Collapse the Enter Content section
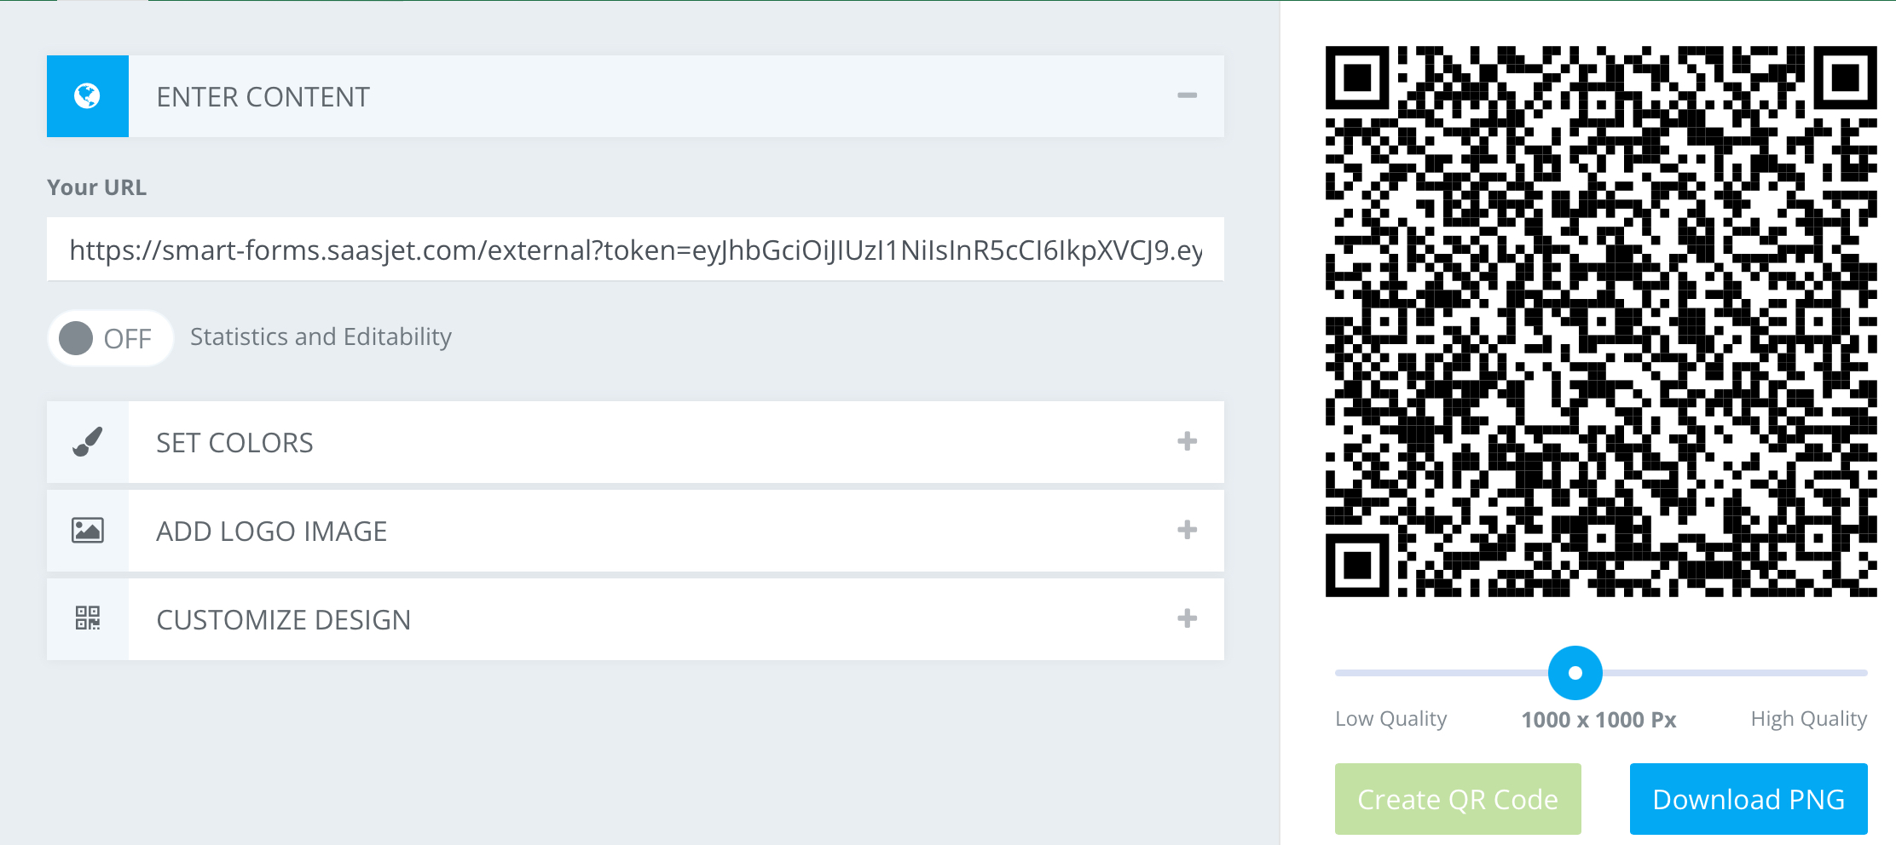 [x=1188, y=96]
